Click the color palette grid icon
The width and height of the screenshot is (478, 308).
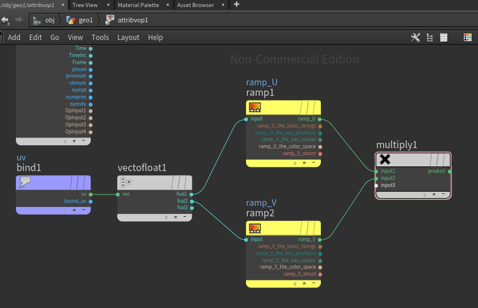(x=467, y=38)
